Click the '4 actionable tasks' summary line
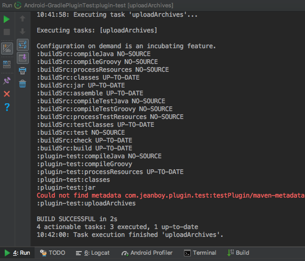The image size is (305, 261). 117,227
